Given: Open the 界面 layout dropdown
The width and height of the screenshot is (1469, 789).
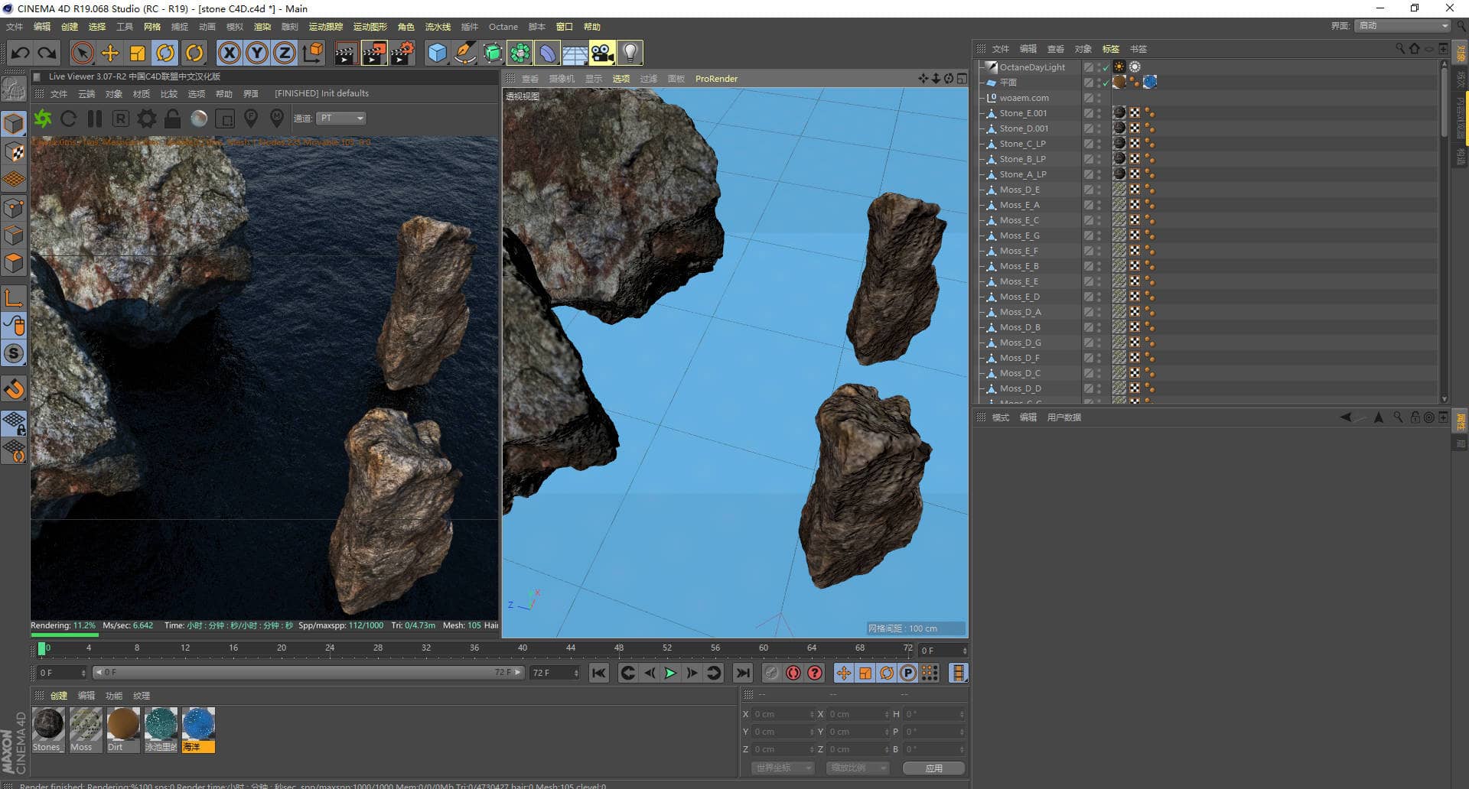Looking at the screenshot, I should [1403, 26].
